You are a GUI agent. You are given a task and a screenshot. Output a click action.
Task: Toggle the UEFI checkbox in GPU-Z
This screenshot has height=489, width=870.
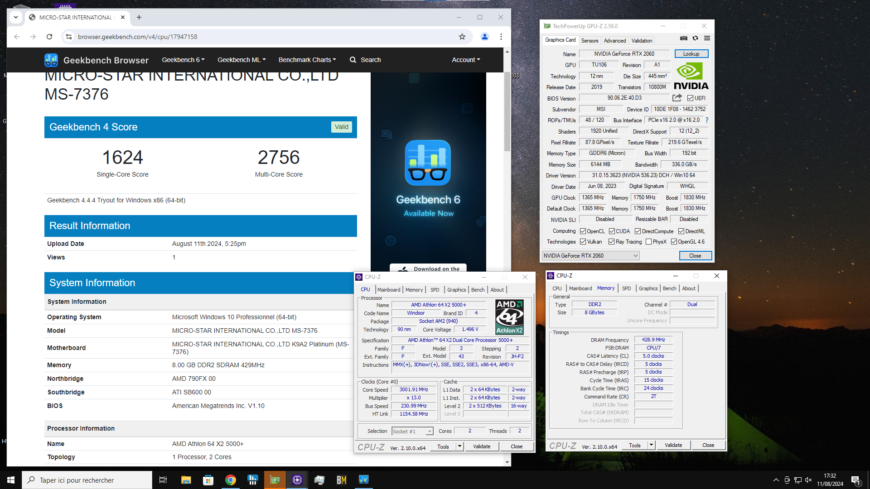[690, 98]
